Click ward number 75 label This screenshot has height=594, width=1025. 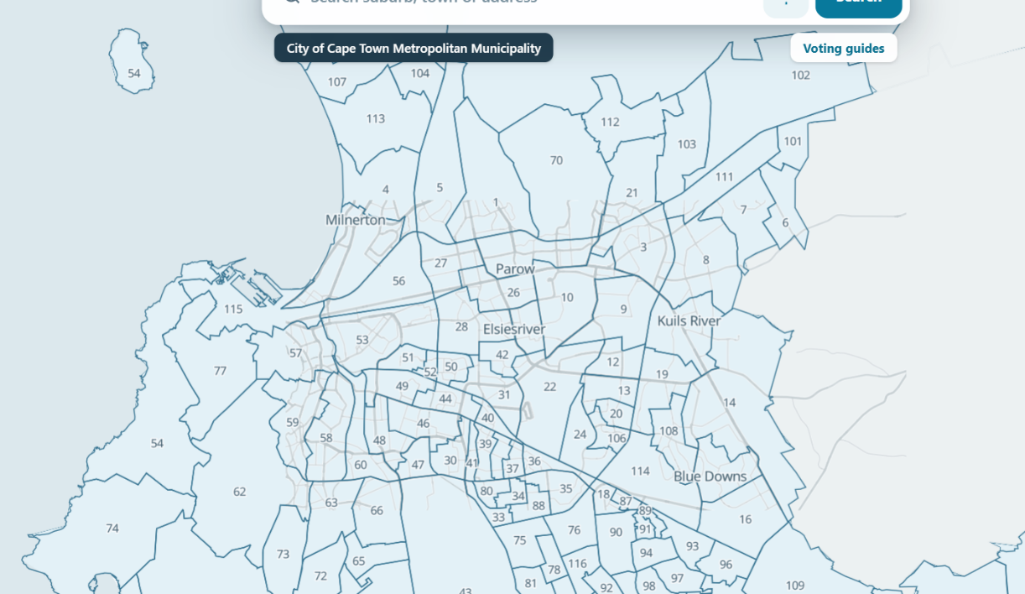[x=519, y=541]
